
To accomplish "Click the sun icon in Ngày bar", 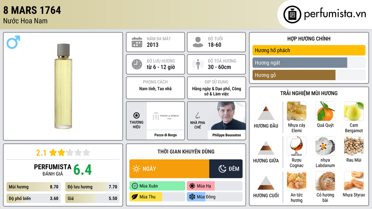I will (x=136, y=169).
